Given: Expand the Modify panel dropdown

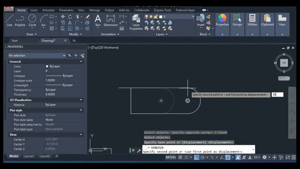Looking at the screenshot, I should point(75,34).
